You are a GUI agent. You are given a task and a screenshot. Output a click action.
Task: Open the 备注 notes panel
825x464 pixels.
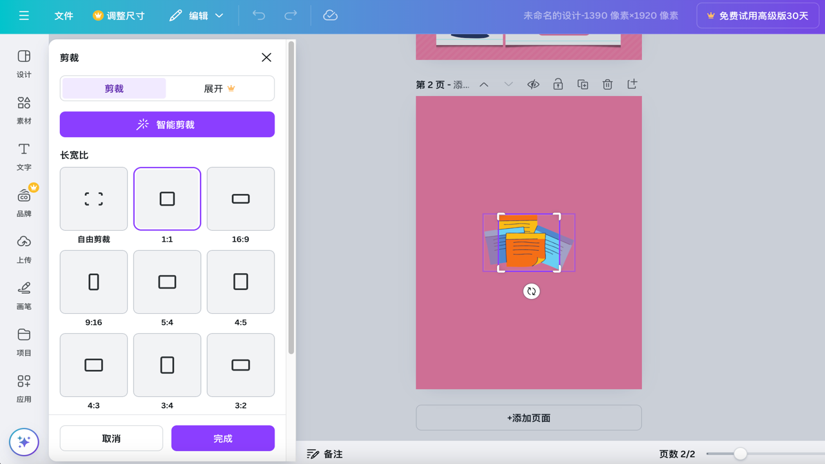(x=325, y=454)
